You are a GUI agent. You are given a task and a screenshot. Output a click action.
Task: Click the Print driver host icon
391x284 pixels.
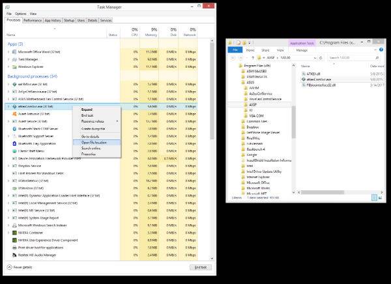tap(14, 248)
